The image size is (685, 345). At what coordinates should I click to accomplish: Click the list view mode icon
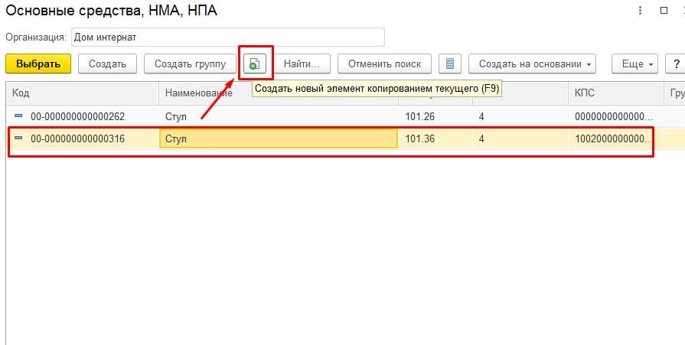tap(450, 64)
